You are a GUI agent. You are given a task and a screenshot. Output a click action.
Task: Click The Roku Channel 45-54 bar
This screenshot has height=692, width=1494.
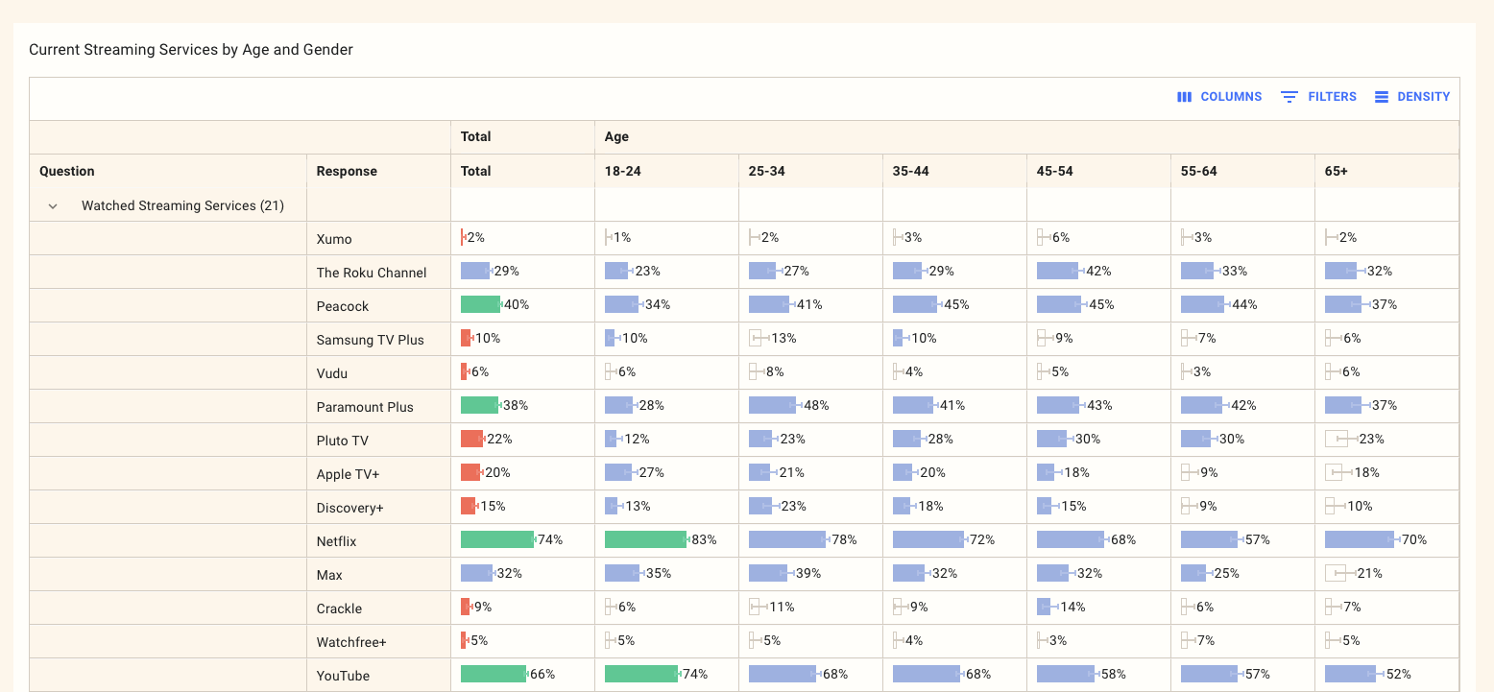tap(1057, 271)
